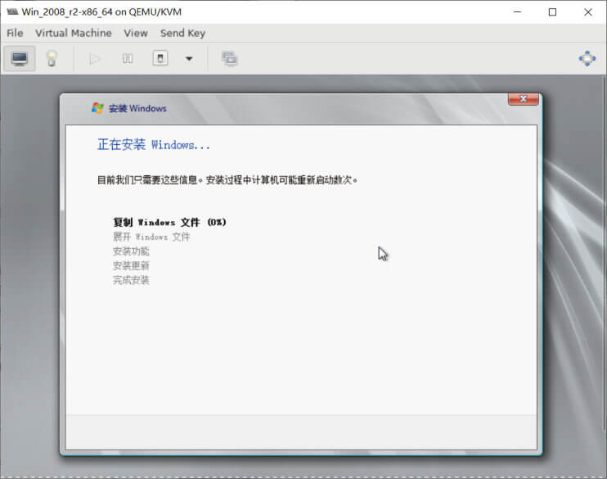Pause the virtual machine
The height and width of the screenshot is (479, 607).
(x=128, y=59)
